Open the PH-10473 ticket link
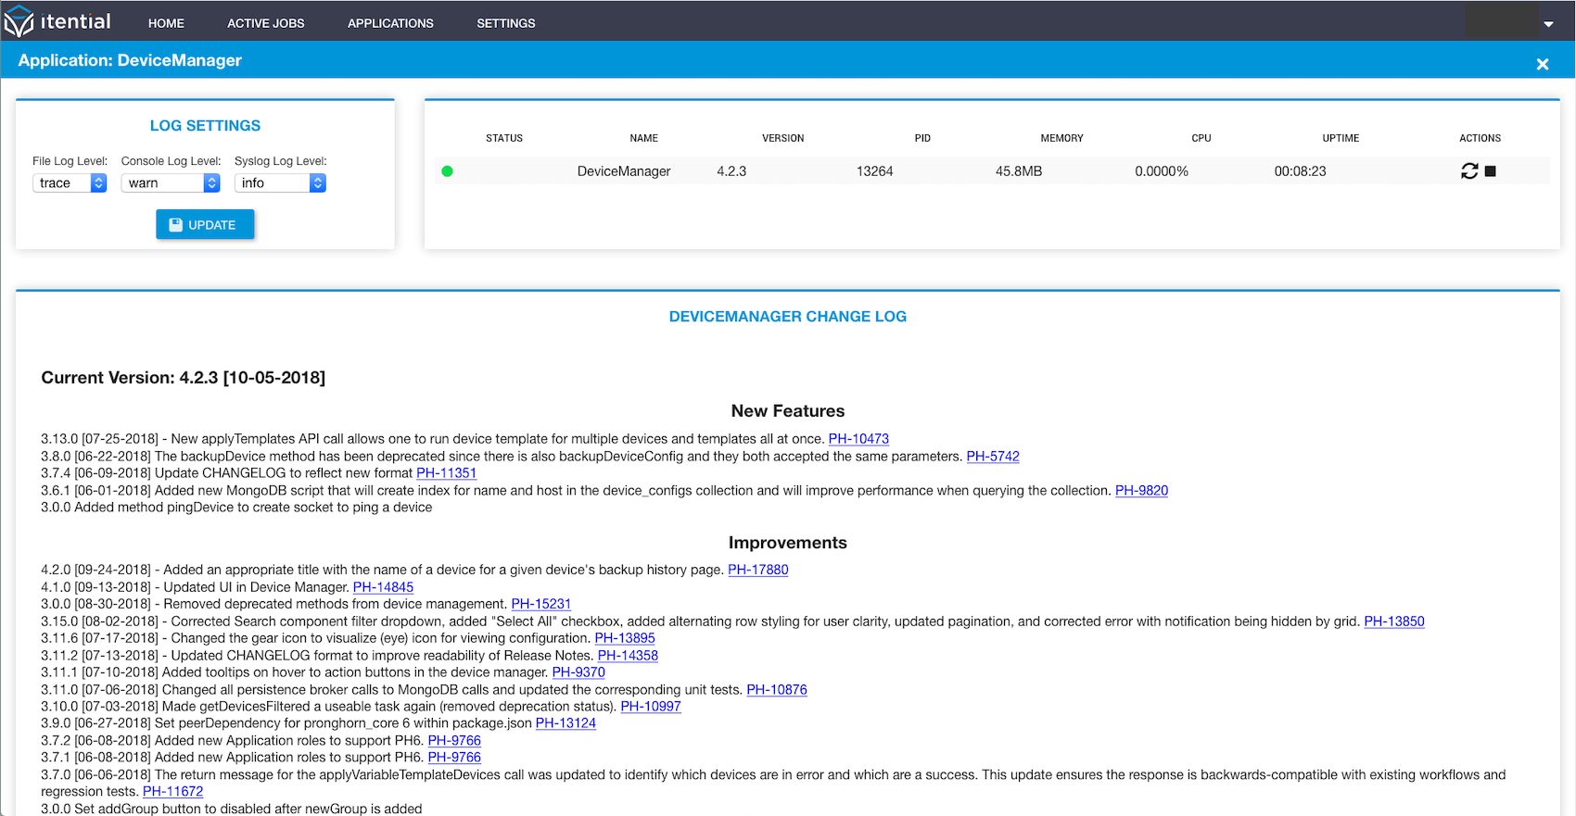Screen dimensions: 1576x816 coord(858,439)
